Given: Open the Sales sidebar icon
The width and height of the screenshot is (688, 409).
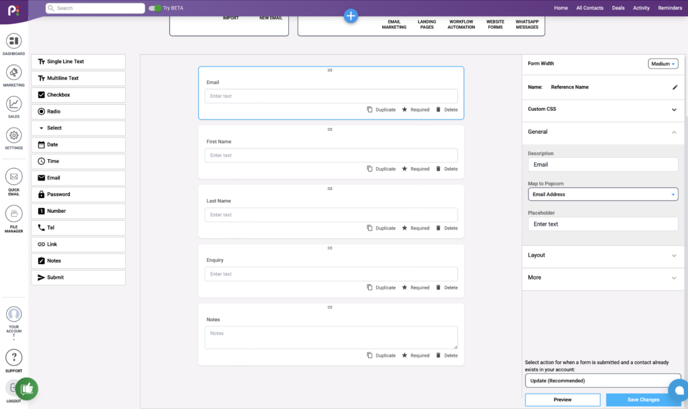Looking at the screenshot, I should [13, 104].
